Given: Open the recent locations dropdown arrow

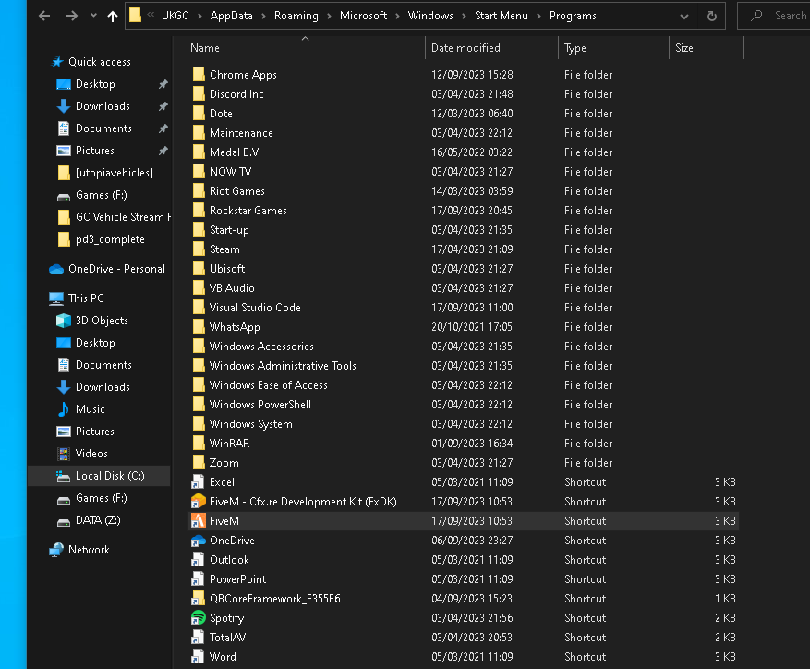Looking at the screenshot, I should [93, 16].
